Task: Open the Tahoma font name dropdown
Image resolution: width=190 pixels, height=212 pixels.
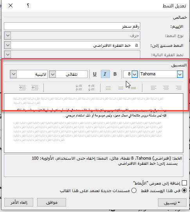Action: (180, 74)
